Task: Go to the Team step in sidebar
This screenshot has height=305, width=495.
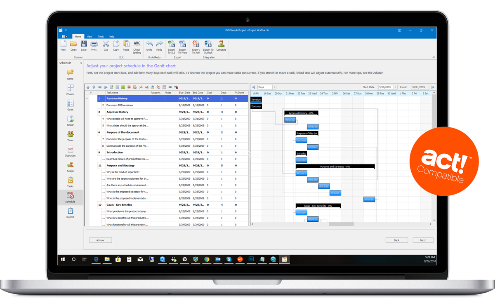Action: pyautogui.click(x=71, y=136)
